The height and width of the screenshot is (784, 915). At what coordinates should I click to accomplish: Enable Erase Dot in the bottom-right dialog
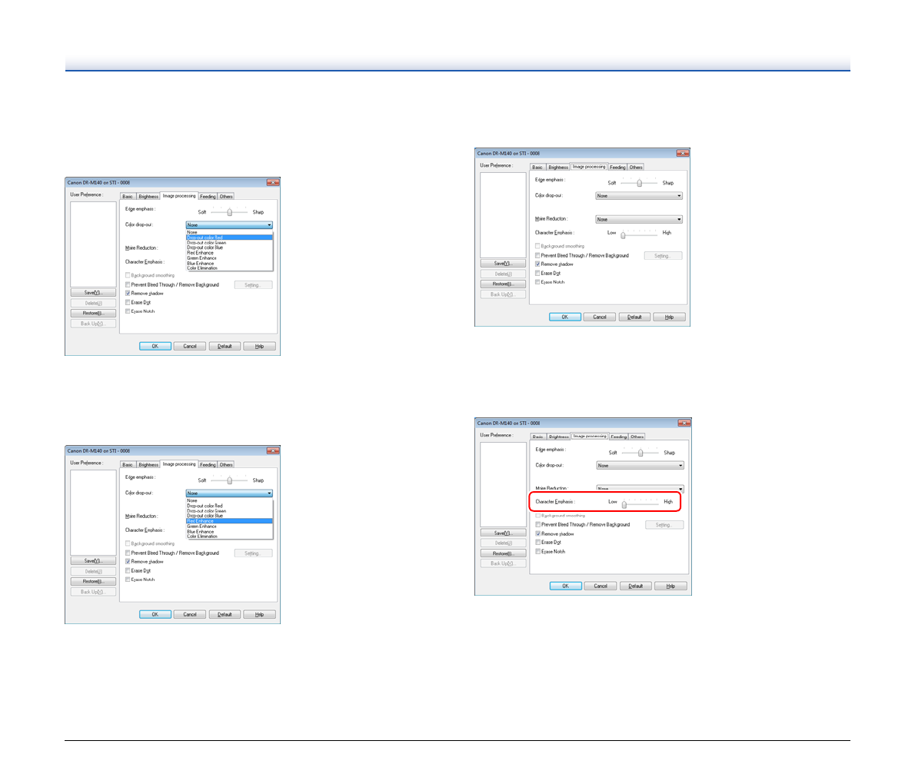(538, 543)
